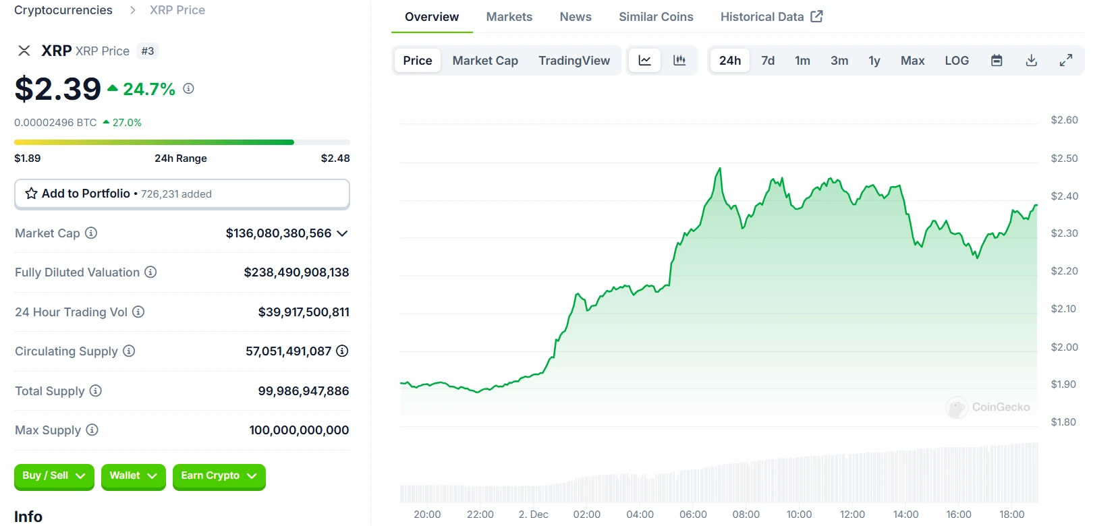
Task: Click the XRP coin logo icon
Action: click(24, 51)
